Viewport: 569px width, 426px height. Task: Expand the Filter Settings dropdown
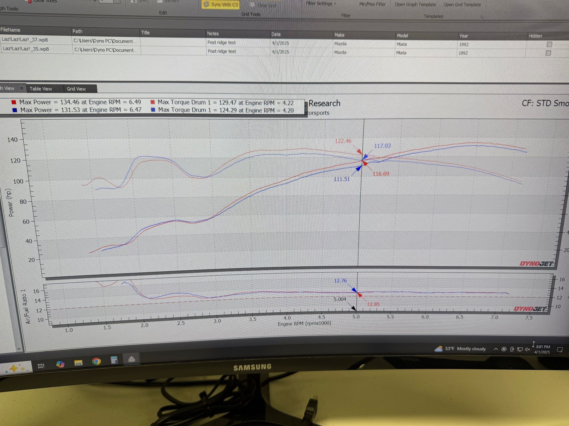click(x=321, y=3)
